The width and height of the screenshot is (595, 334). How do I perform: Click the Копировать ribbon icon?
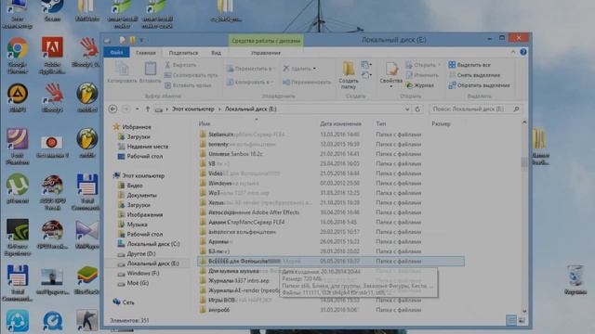tap(122, 72)
